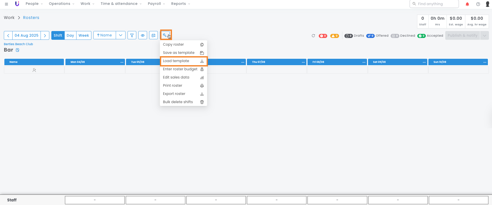Toggle the eye visibility icon
Viewport: 492px width, 205px height.
pyautogui.click(x=143, y=35)
